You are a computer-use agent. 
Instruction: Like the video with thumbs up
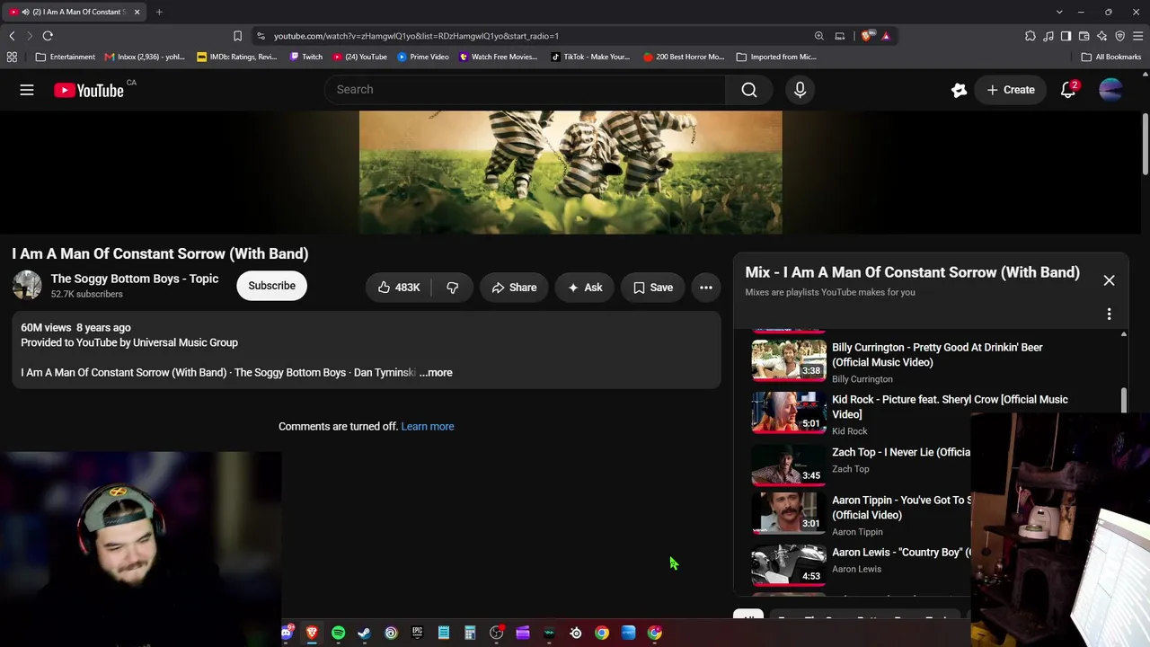pyautogui.click(x=398, y=288)
